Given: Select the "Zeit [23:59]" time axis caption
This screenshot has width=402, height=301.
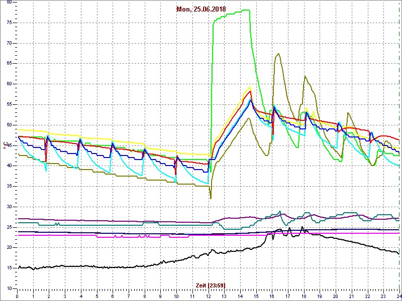Looking at the screenshot, I should [x=211, y=285].
